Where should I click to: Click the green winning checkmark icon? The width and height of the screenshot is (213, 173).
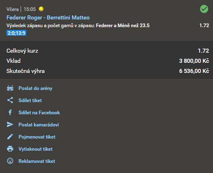click(204, 9)
